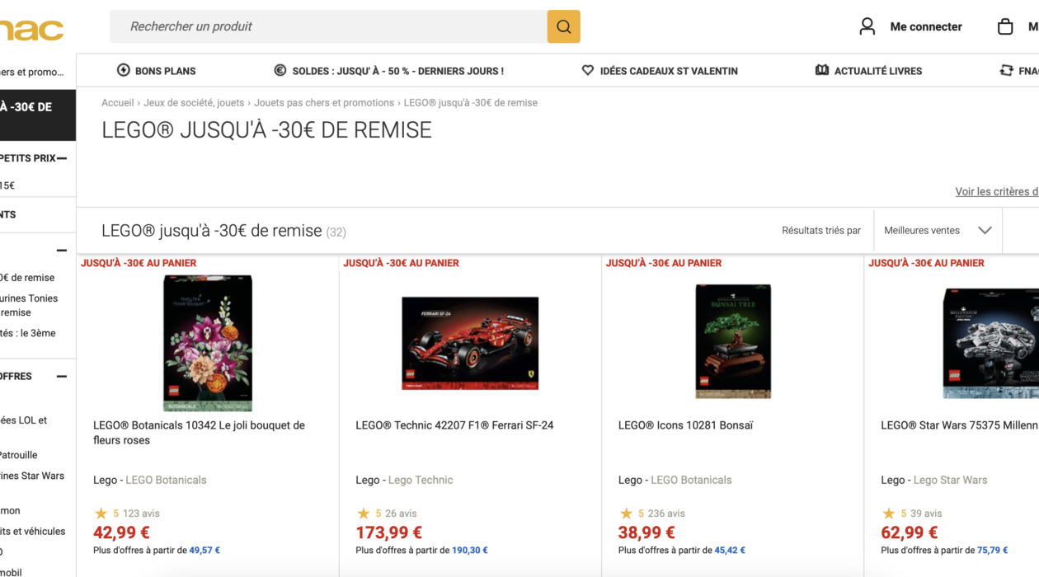Collapse the top sidebar filter group
The height and width of the screenshot is (577, 1039).
(x=60, y=250)
